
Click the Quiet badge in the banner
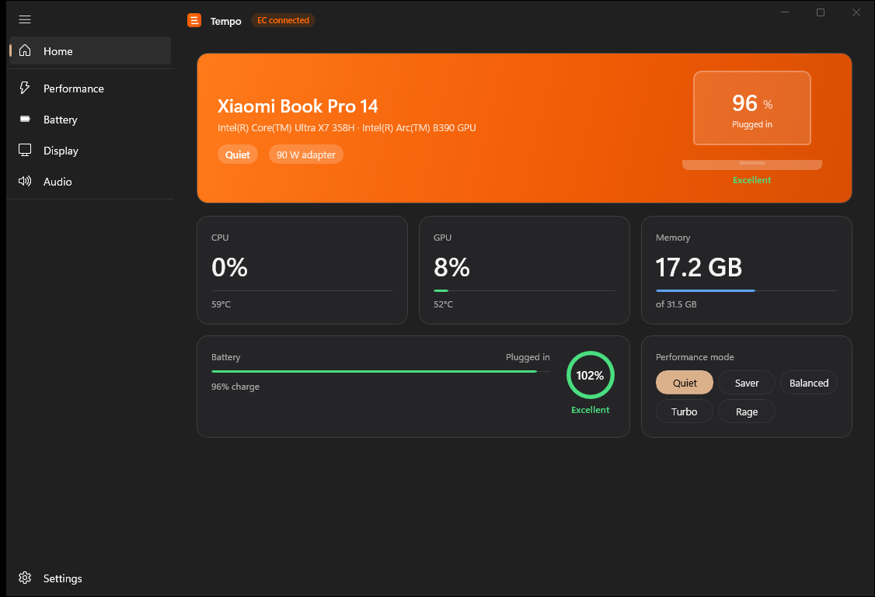(x=238, y=154)
